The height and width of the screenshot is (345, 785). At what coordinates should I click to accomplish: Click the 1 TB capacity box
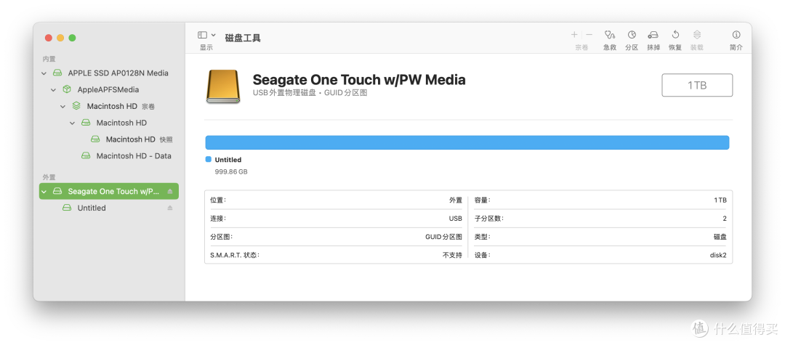697,85
